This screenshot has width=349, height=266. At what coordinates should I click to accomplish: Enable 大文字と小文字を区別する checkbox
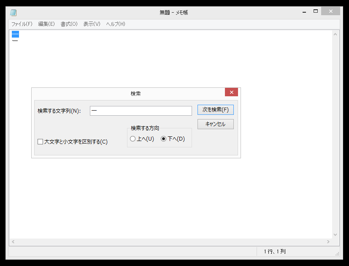point(41,142)
